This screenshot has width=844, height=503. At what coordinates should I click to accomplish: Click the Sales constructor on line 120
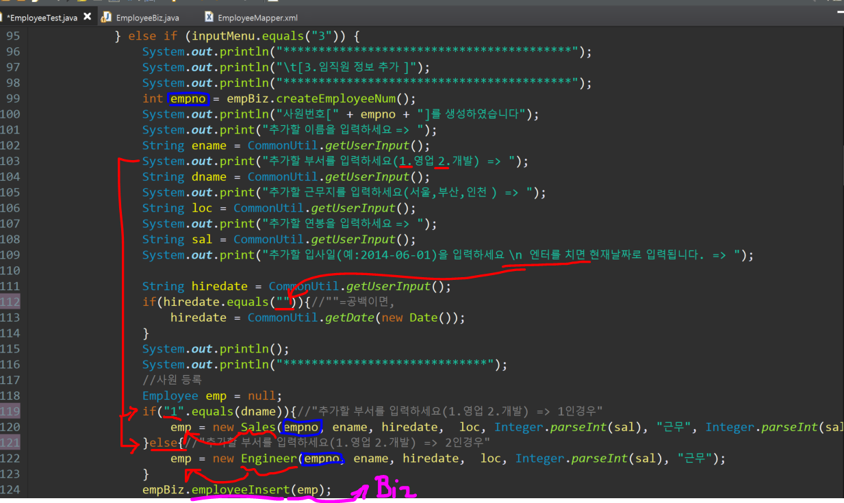[x=259, y=428]
